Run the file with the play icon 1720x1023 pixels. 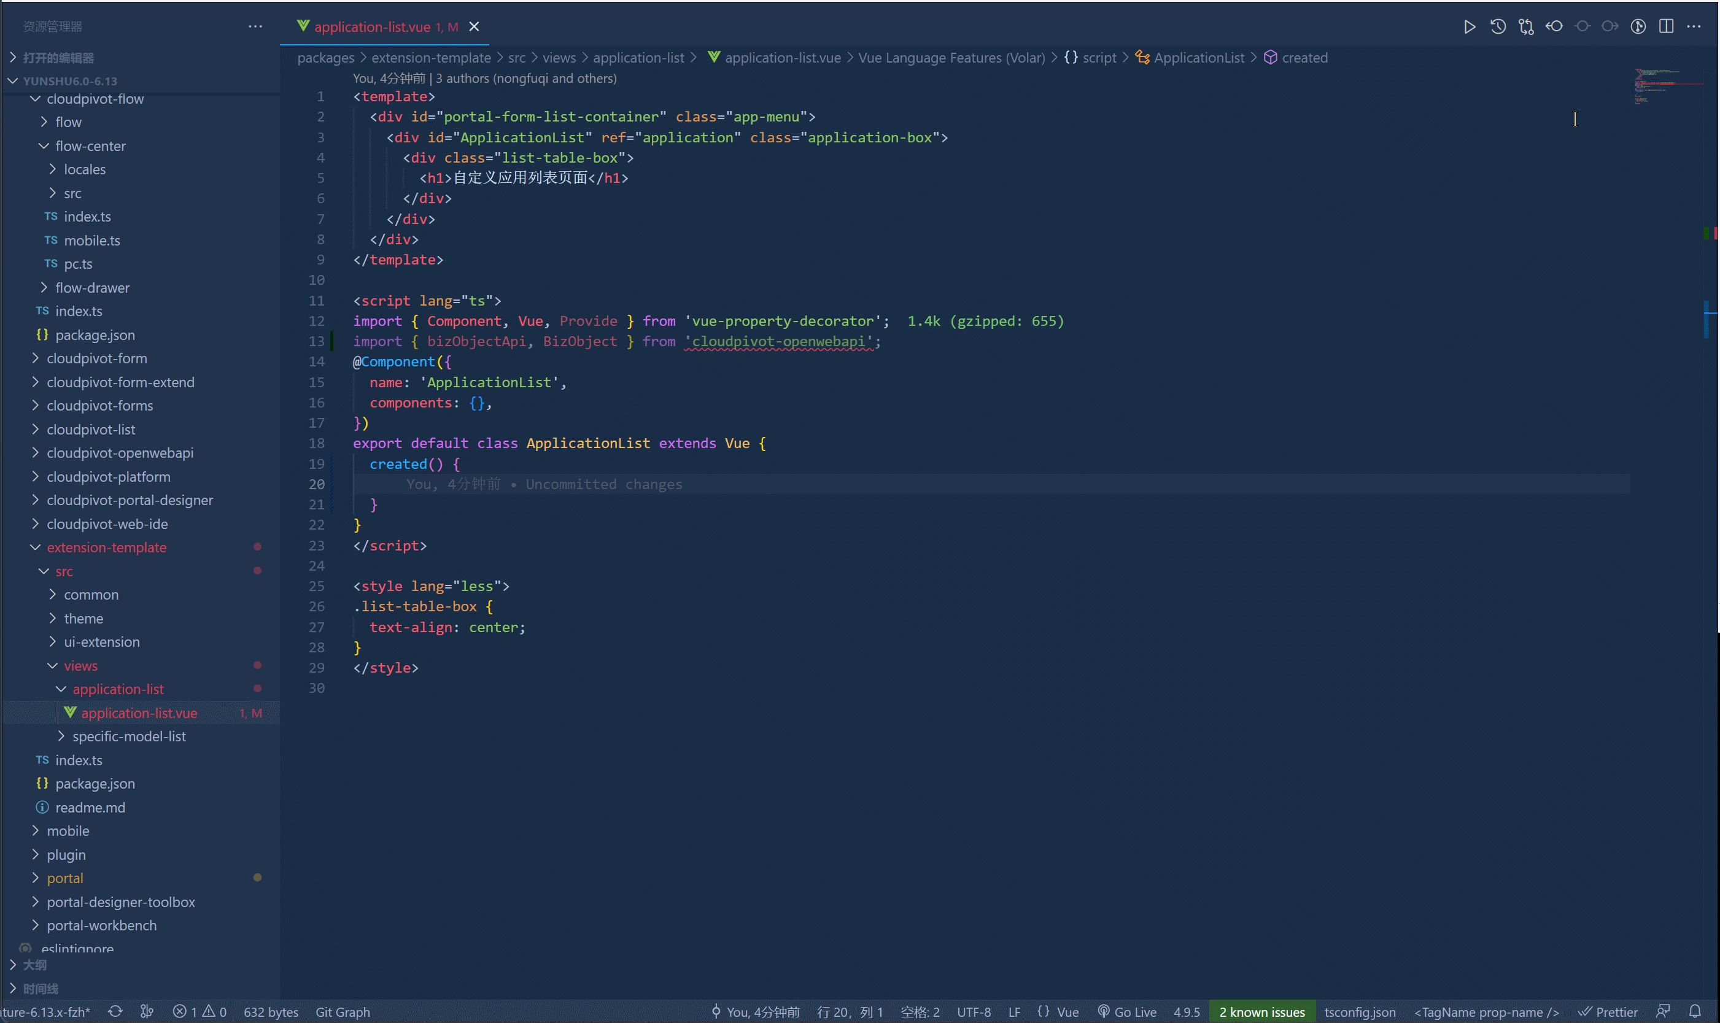1469,27
